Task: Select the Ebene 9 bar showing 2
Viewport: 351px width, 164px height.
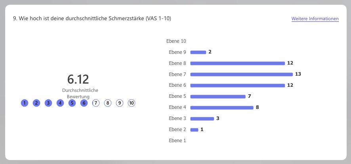Action: coord(198,52)
